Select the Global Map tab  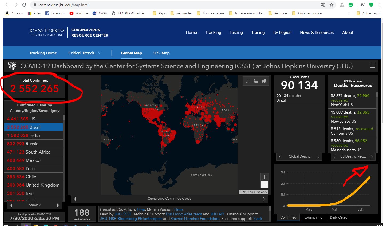pos(131,53)
